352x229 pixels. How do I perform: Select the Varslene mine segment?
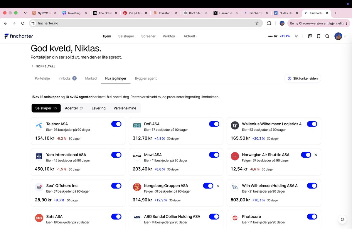pos(125,108)
